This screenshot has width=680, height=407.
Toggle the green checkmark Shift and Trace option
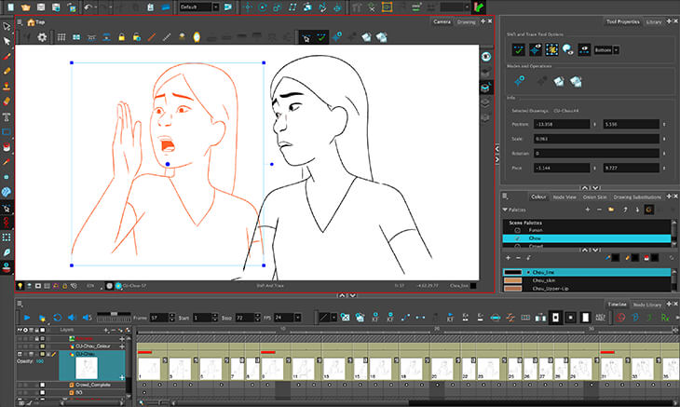point(519,50)
